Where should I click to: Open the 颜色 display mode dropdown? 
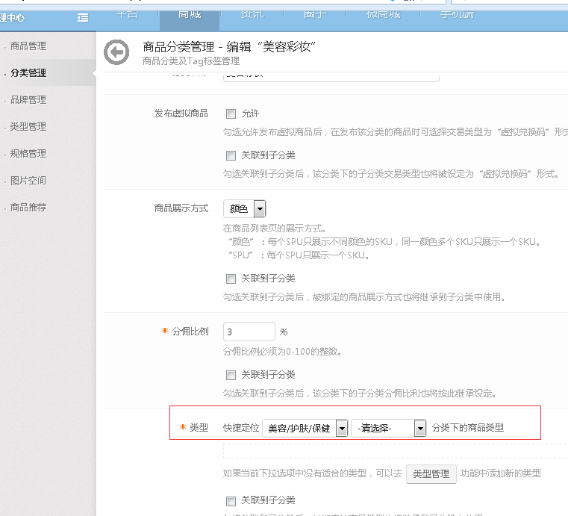tap(245, 209)
